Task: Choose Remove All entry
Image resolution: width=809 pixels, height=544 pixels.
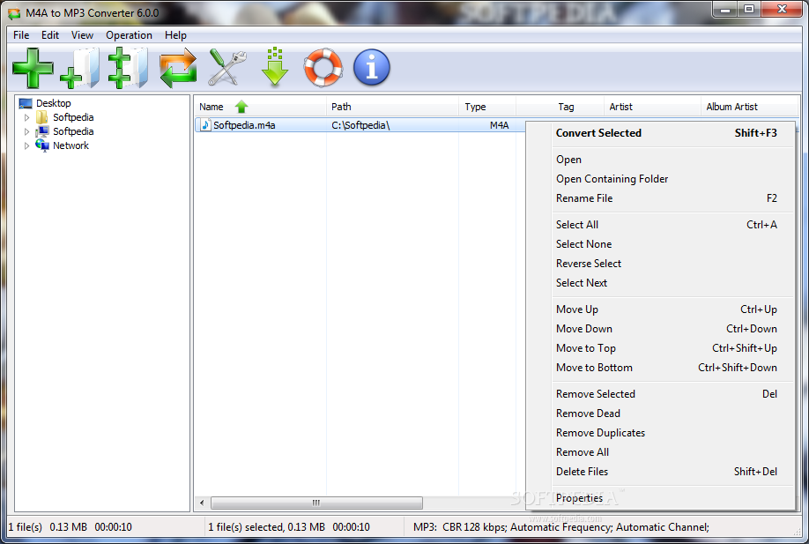Action: 660,452
